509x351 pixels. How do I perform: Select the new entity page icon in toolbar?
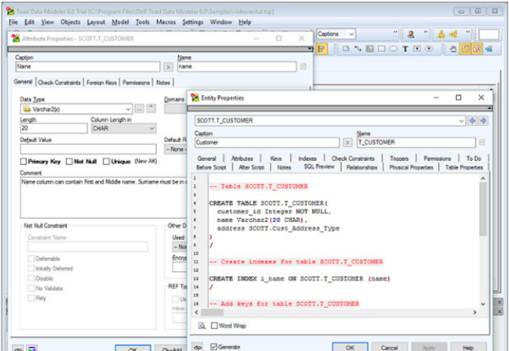click(346, 49)
